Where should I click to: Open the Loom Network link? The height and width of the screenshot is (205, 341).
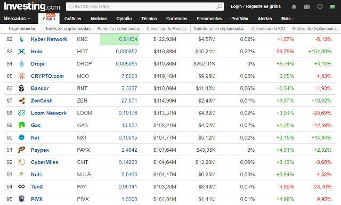coord(48,113)
